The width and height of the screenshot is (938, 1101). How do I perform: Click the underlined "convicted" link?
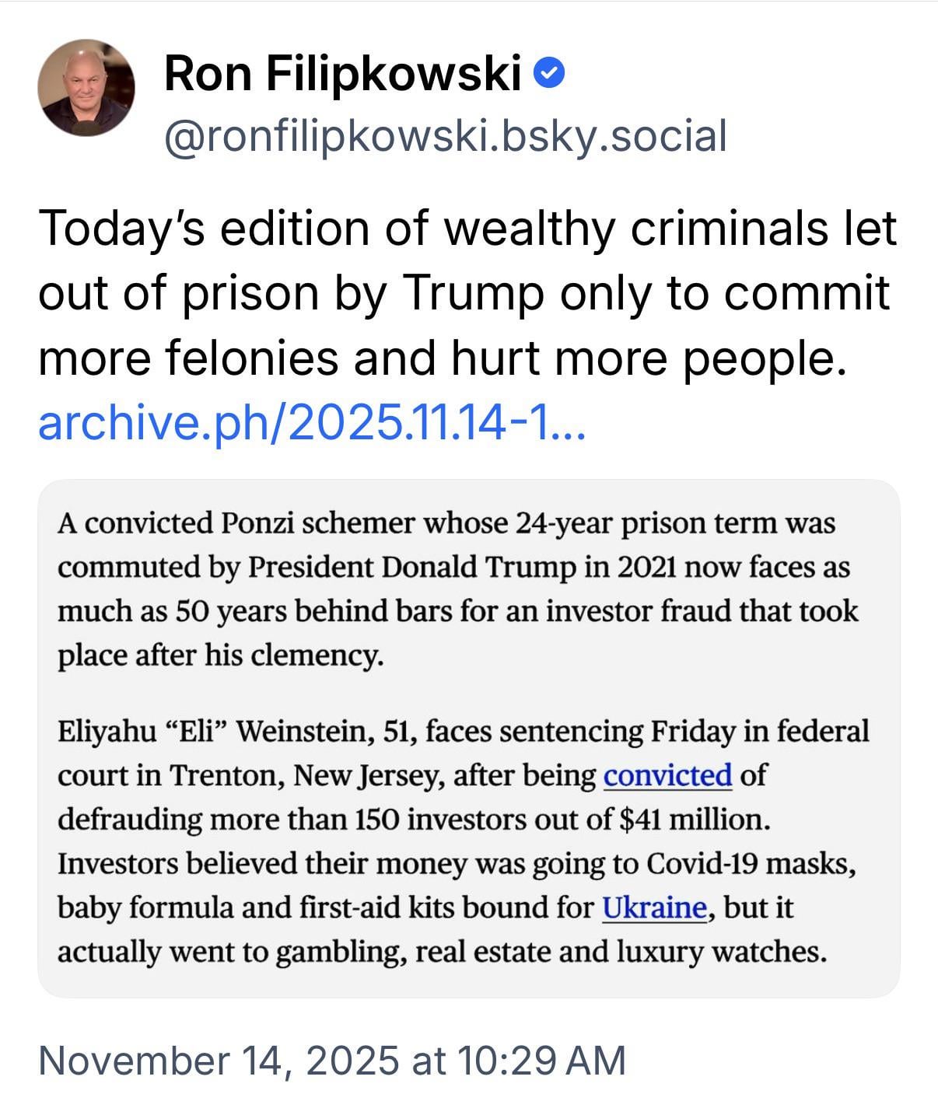pyautogui.click(x=667, y=775)
